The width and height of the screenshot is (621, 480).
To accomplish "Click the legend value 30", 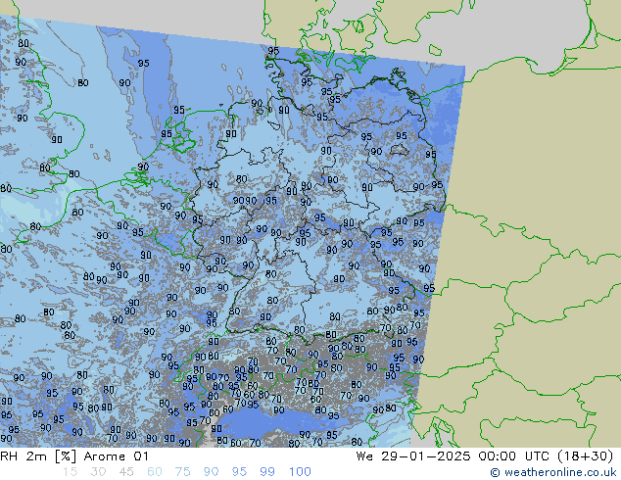I will point(98,472).
